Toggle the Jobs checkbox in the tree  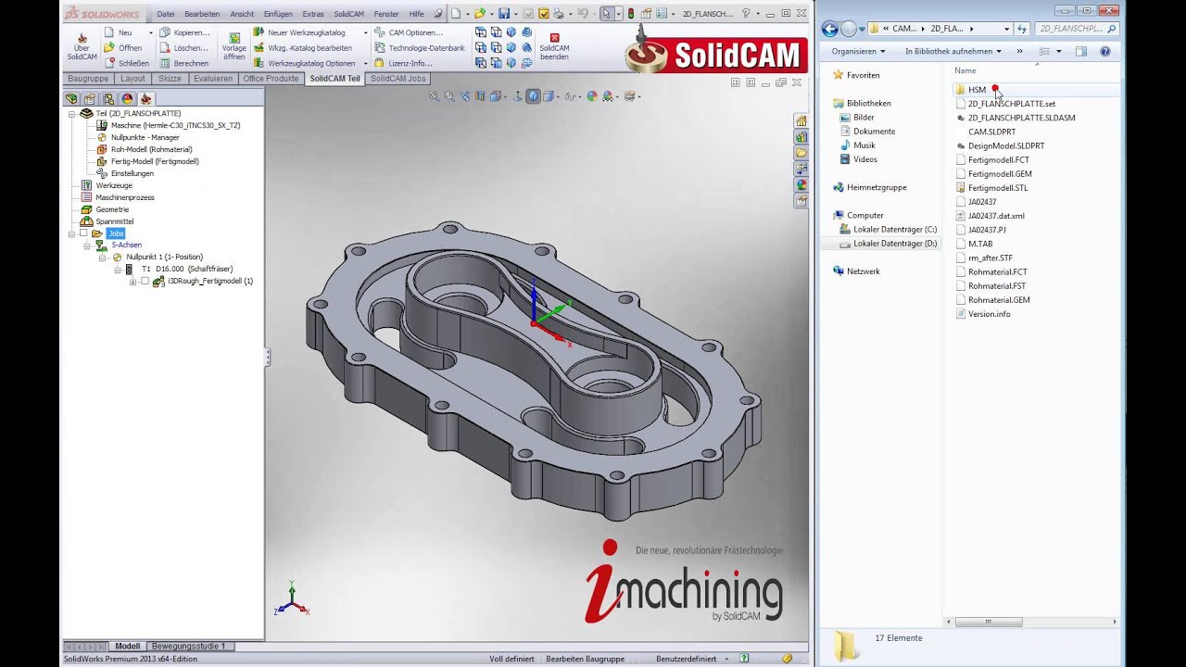coord(83,233)
